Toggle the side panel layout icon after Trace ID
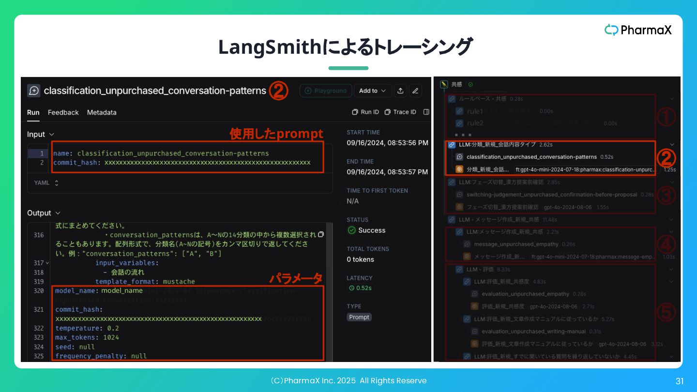This screenshot has width=697, height=392. pyautogui.click(x=426, y=112)
